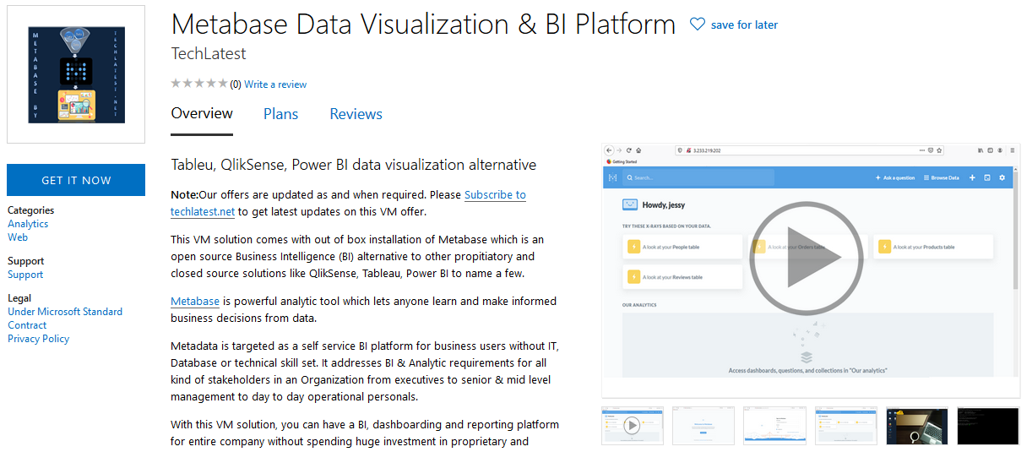Open the Overview tab

click(x=202, y=113)
